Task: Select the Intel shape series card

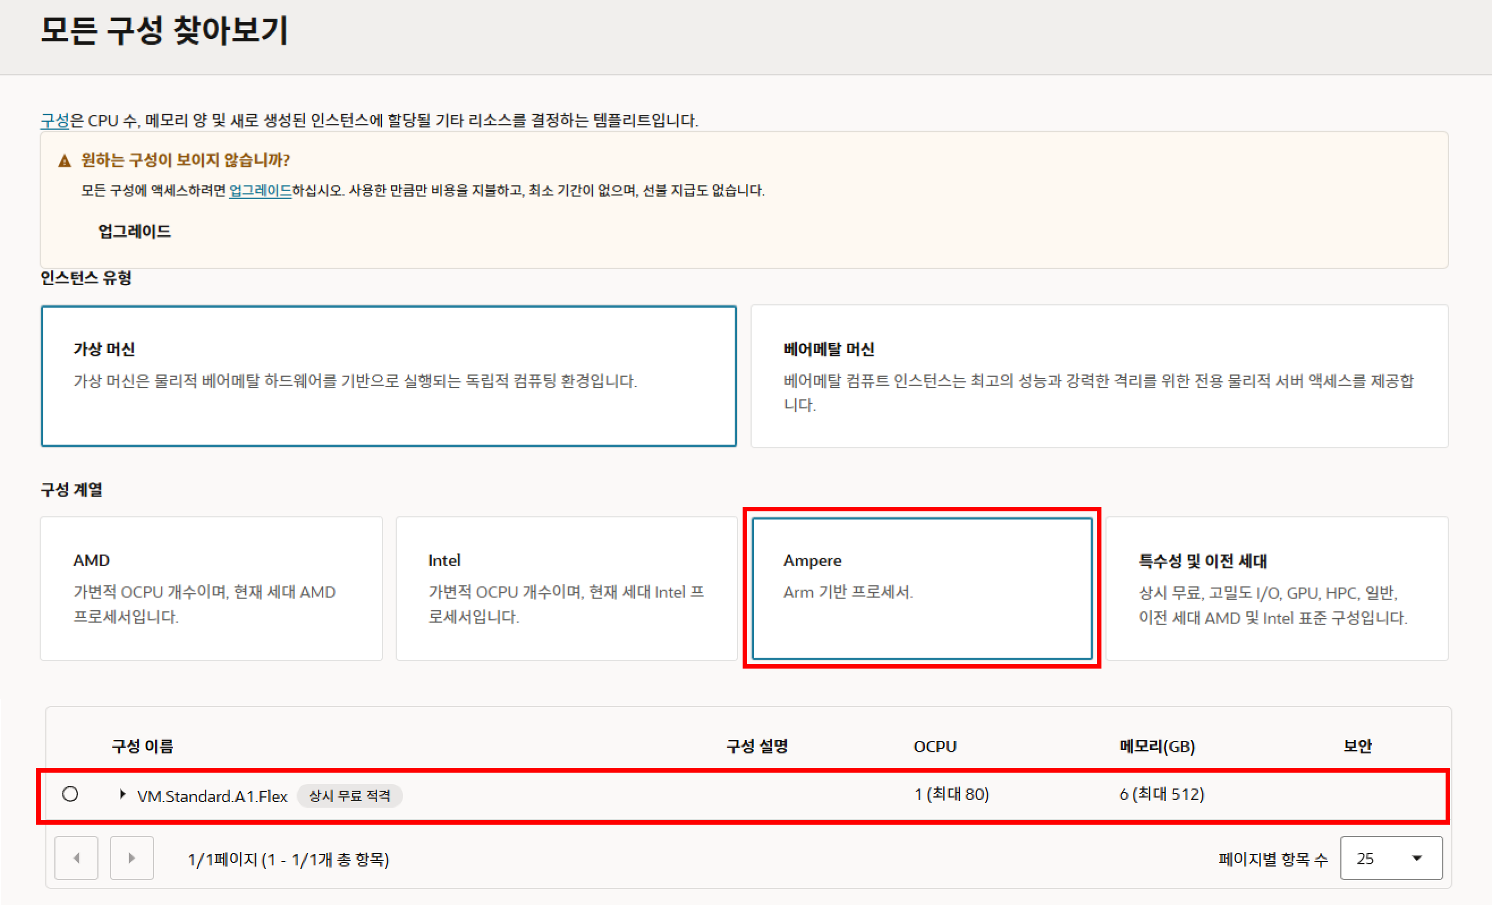Action: [x=566, y=588]
